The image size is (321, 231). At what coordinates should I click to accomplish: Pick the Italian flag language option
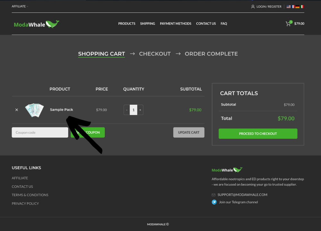pos(302,7)
